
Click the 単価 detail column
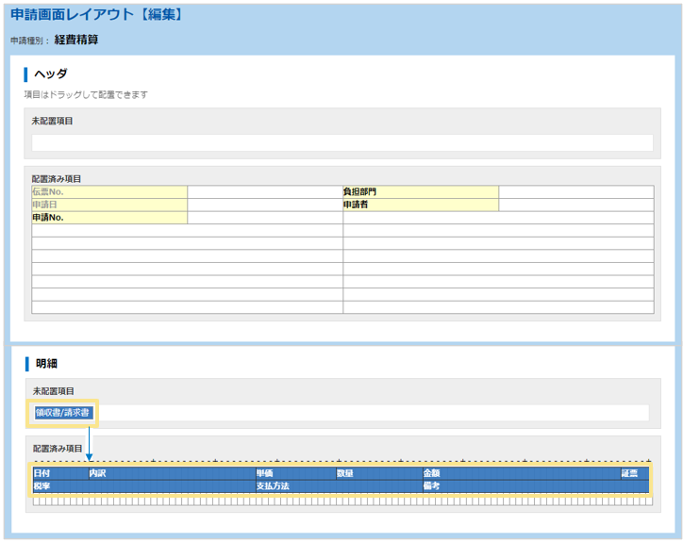294,473
